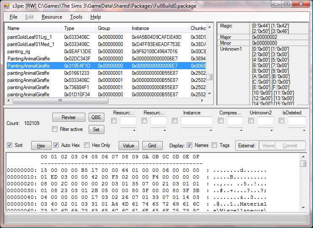Image resolution: width=313 pixels, height=228 pixels.
Task: Check the Instance filter checkbox
Action: tap(174, 121)
